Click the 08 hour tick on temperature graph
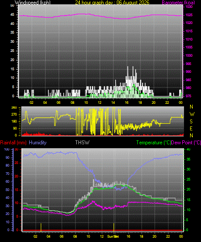The width and height of the screenshot is (201, 242). 75,236
